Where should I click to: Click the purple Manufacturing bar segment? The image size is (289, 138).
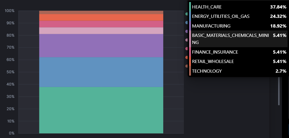tap(101, 45)
